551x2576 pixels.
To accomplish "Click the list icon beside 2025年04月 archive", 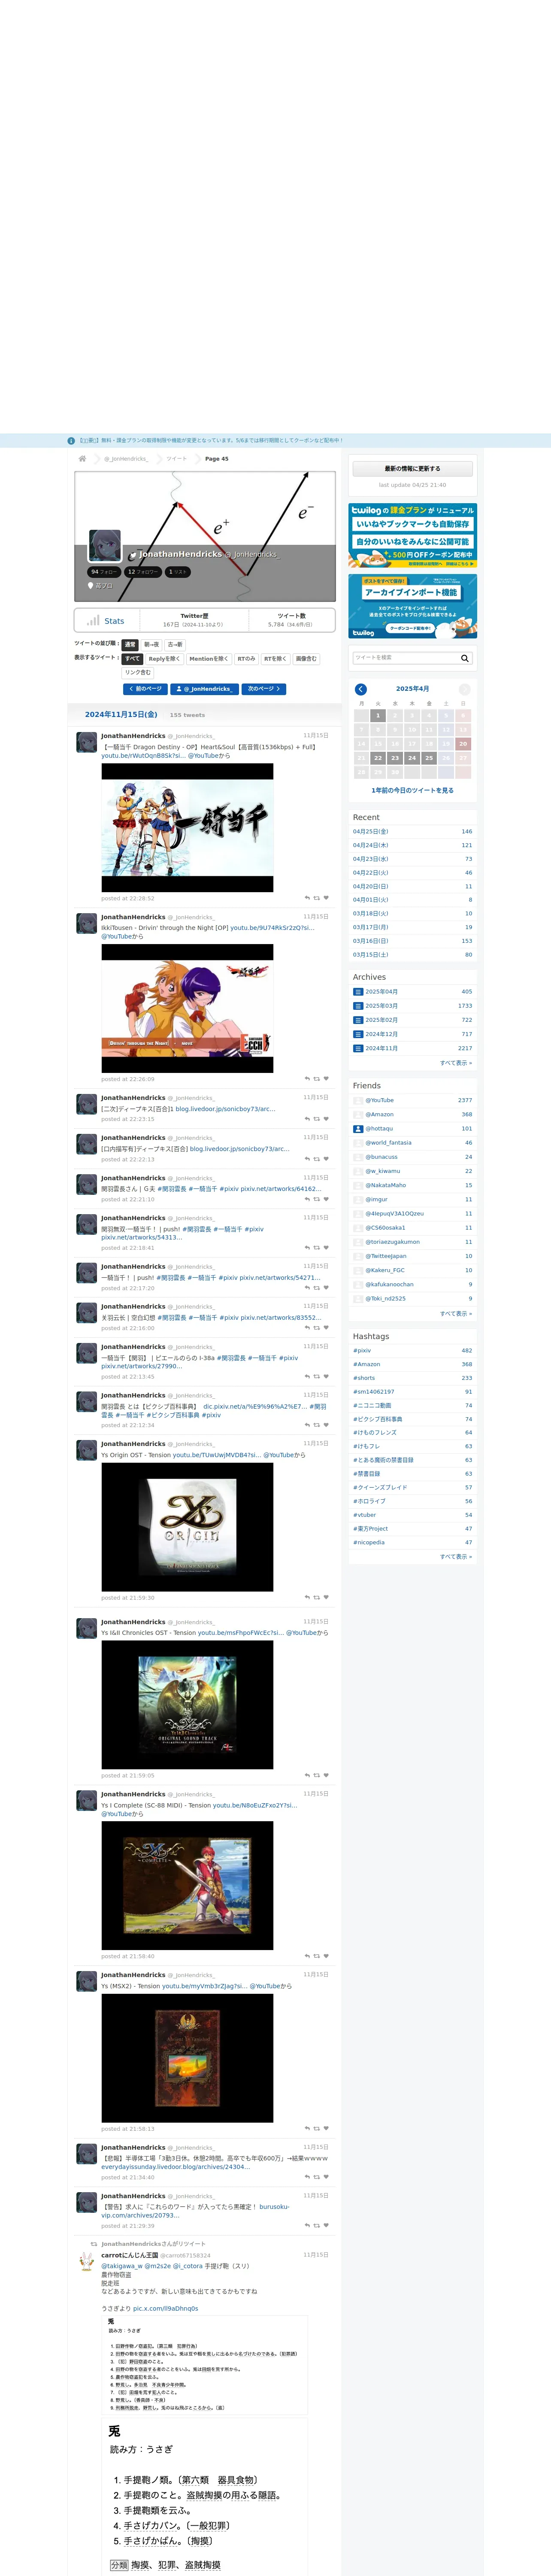I will (358, 992).
